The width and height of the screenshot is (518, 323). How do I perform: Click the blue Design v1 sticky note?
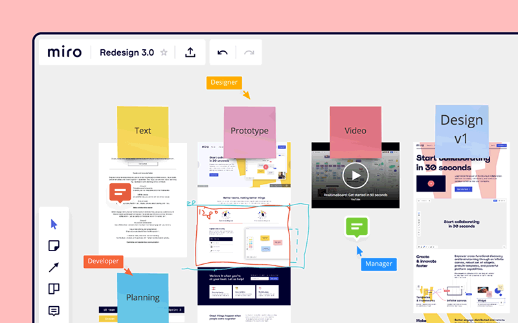pyautogui.click(x=462, y=130)
